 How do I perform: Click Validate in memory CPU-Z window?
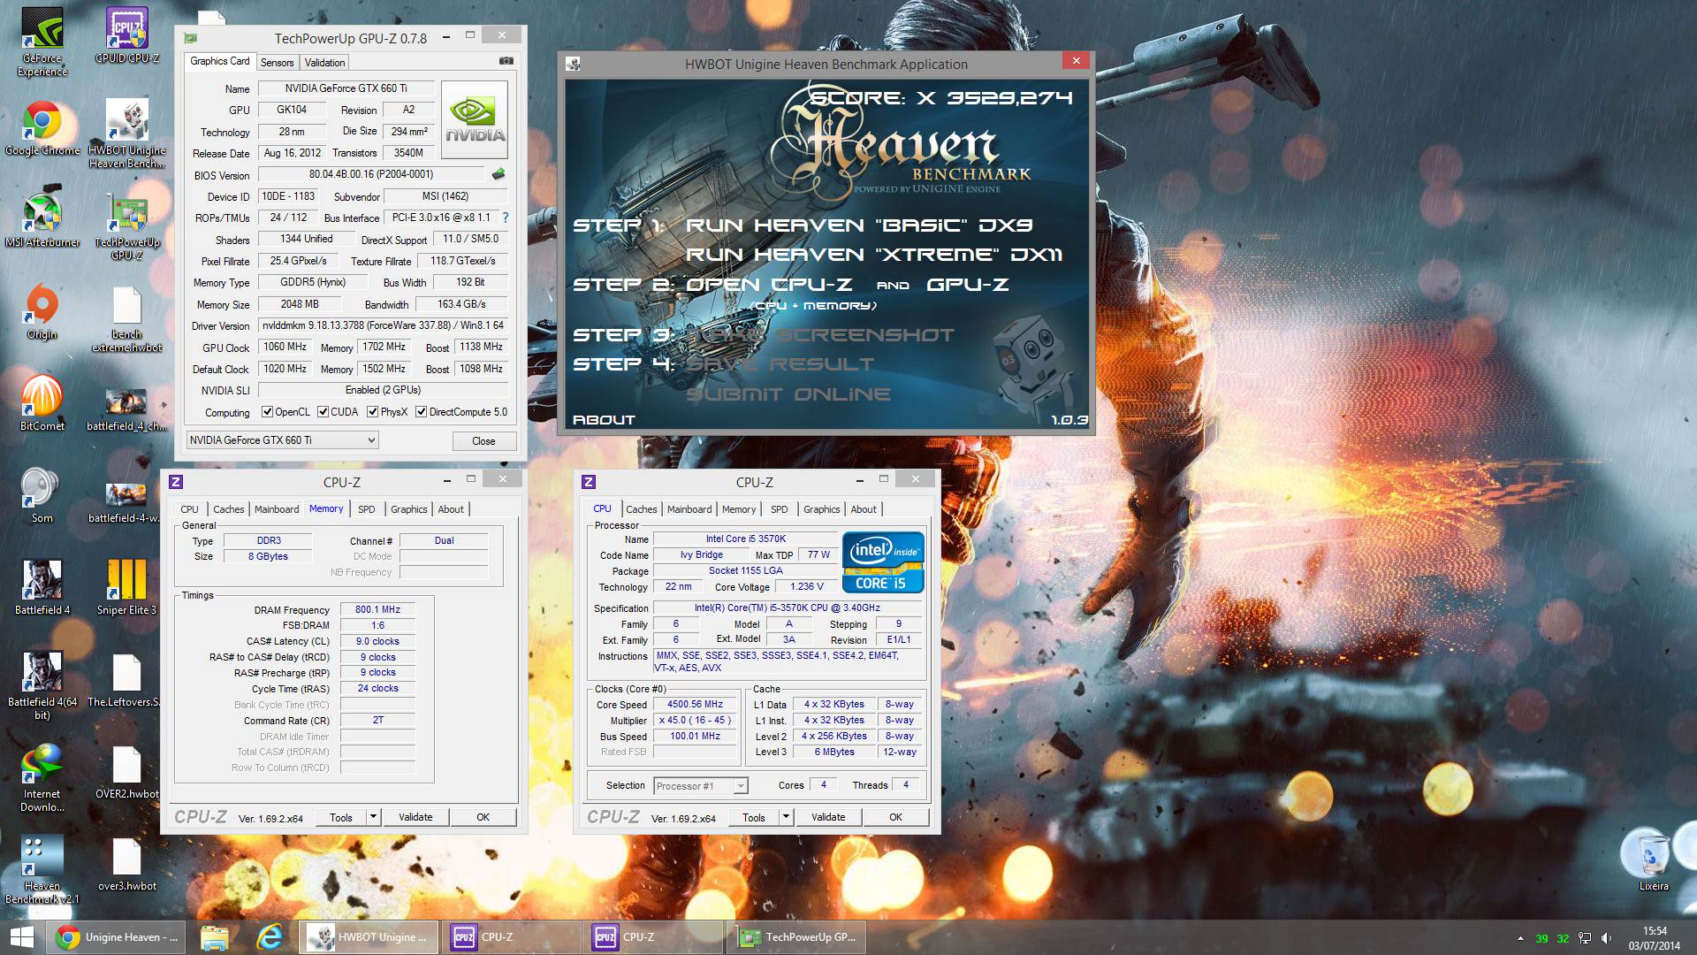click(415, 817)
